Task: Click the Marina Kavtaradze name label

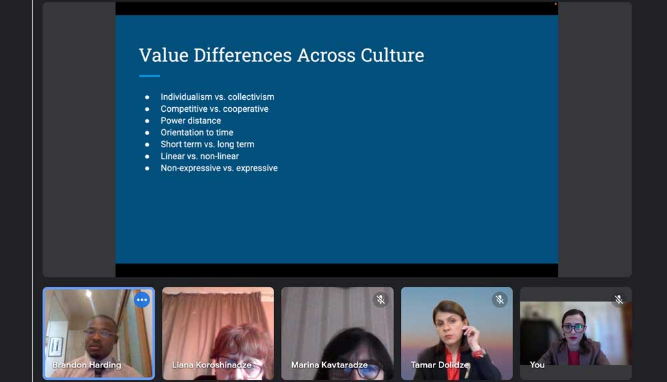Action: pyautogui.click(x=329, y=365)
